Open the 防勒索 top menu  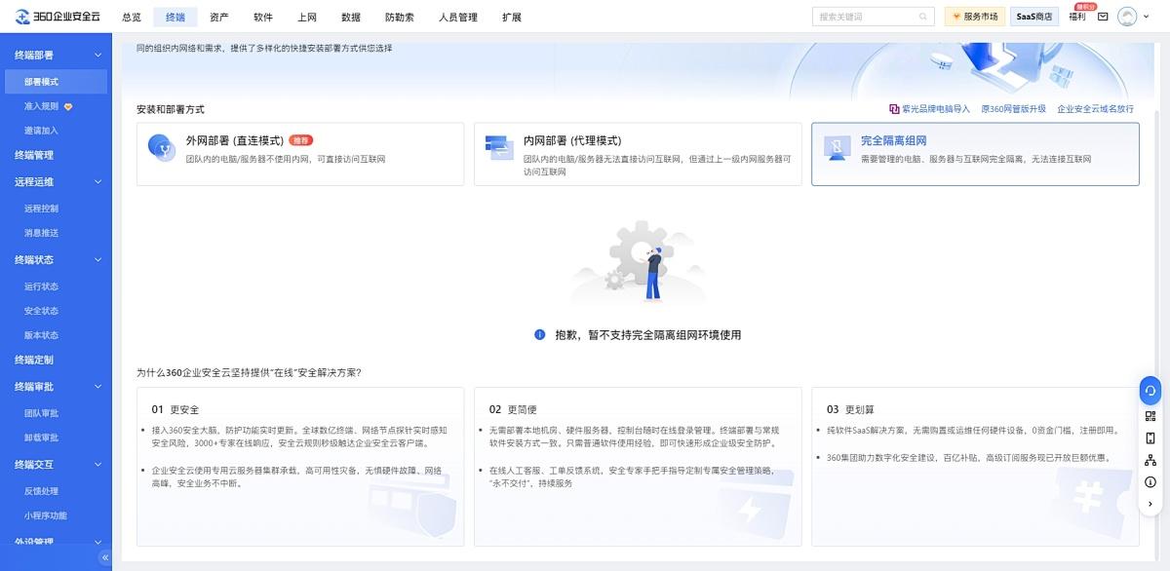click(400, 18)
